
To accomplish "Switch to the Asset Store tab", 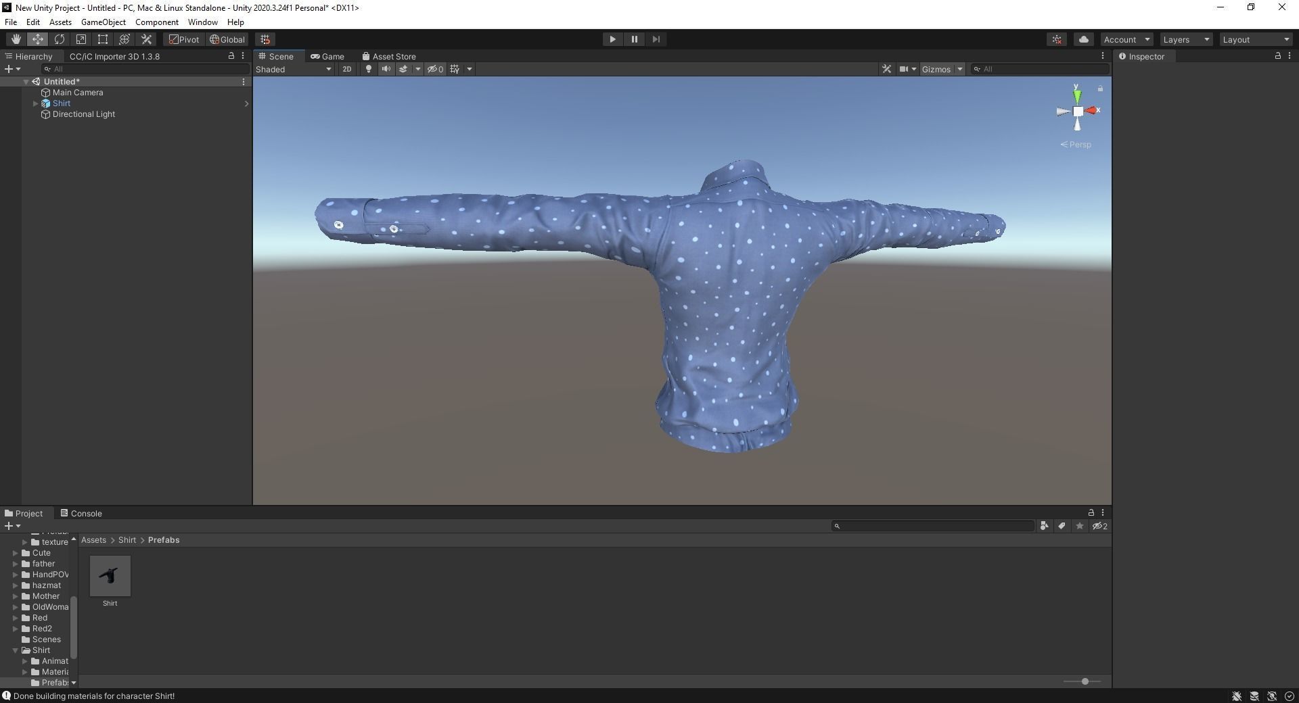I will point(389,56).
